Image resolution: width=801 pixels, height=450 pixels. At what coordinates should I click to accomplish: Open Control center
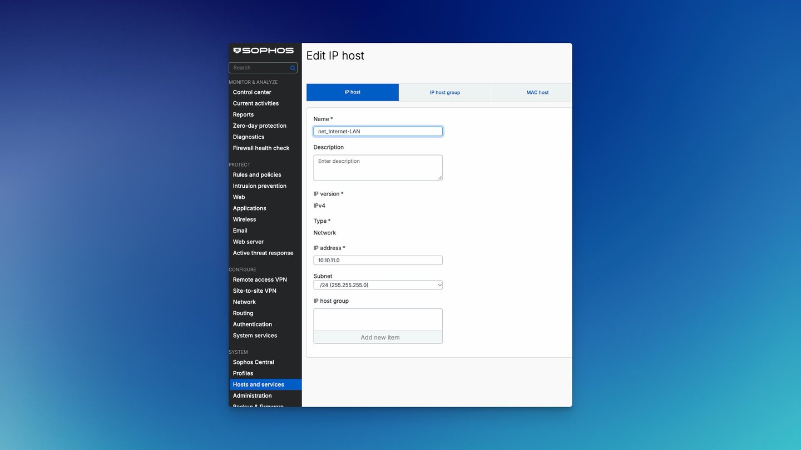point(252,92)
